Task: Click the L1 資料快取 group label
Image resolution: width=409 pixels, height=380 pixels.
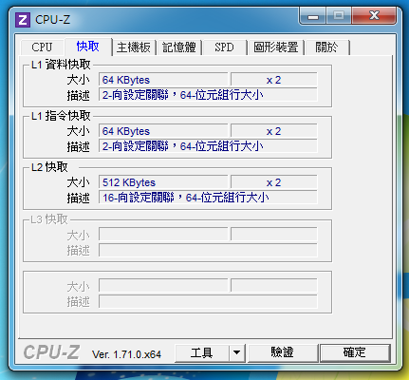Action: [x=61, y=65]
